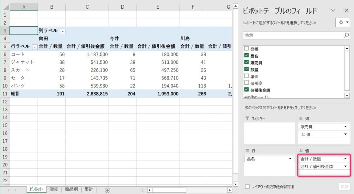Open the 列ラベル filter dropdown
This screenshot has width=354, height=194.
click(63, 31)
